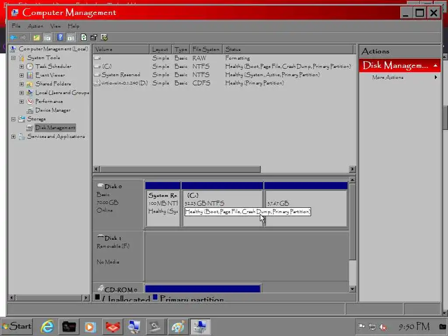448x336 pixels.
Task: Click the Local Users and Groups icon
Action: point(30,93)
